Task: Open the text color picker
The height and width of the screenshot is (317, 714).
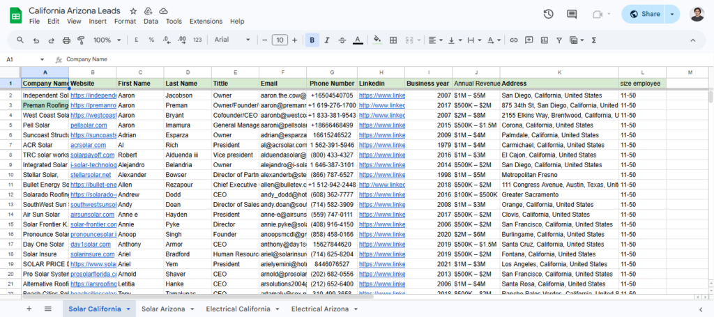Action: coord(358,40)
